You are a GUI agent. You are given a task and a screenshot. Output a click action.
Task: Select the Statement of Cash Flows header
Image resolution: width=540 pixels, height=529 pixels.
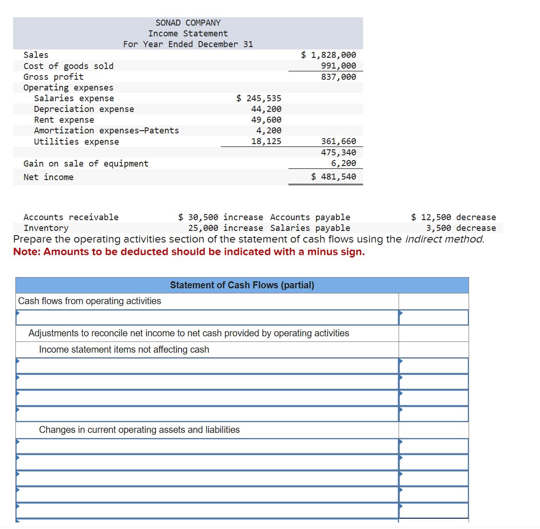[242, 285]
